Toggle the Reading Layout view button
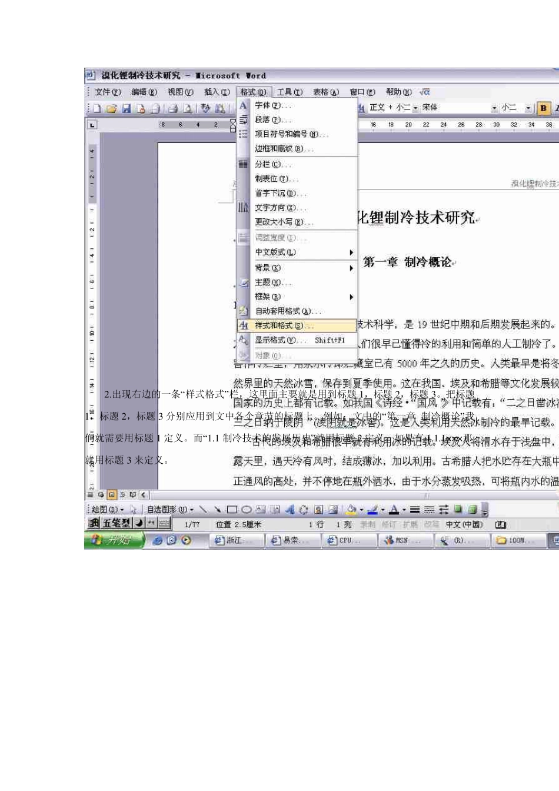The height and width of the screenshot is (791, 559). [x=132, y=495]
